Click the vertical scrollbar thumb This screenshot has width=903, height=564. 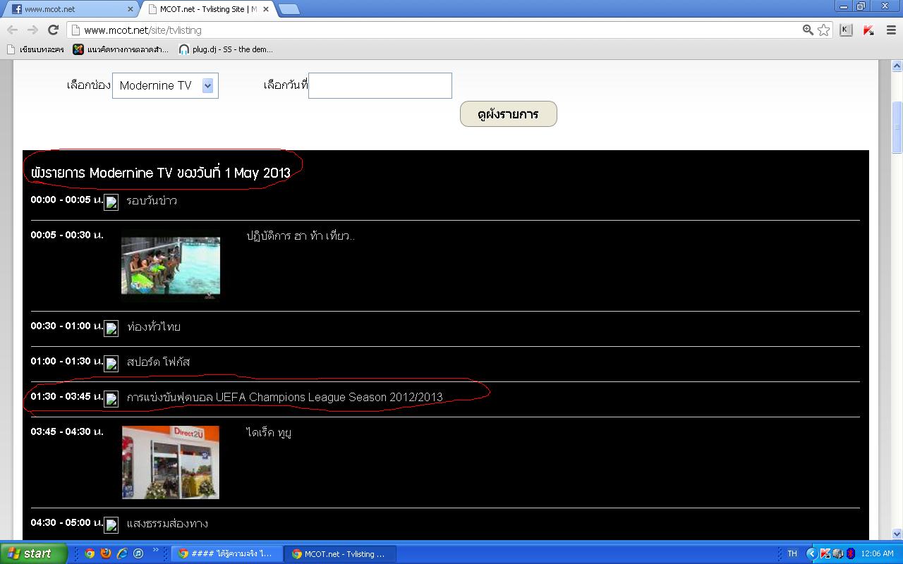(x=897, y=127)
